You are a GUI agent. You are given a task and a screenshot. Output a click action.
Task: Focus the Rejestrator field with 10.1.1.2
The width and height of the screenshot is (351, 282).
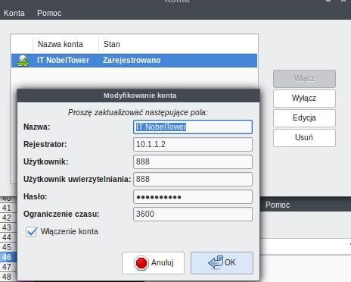(x=193, y=144)
